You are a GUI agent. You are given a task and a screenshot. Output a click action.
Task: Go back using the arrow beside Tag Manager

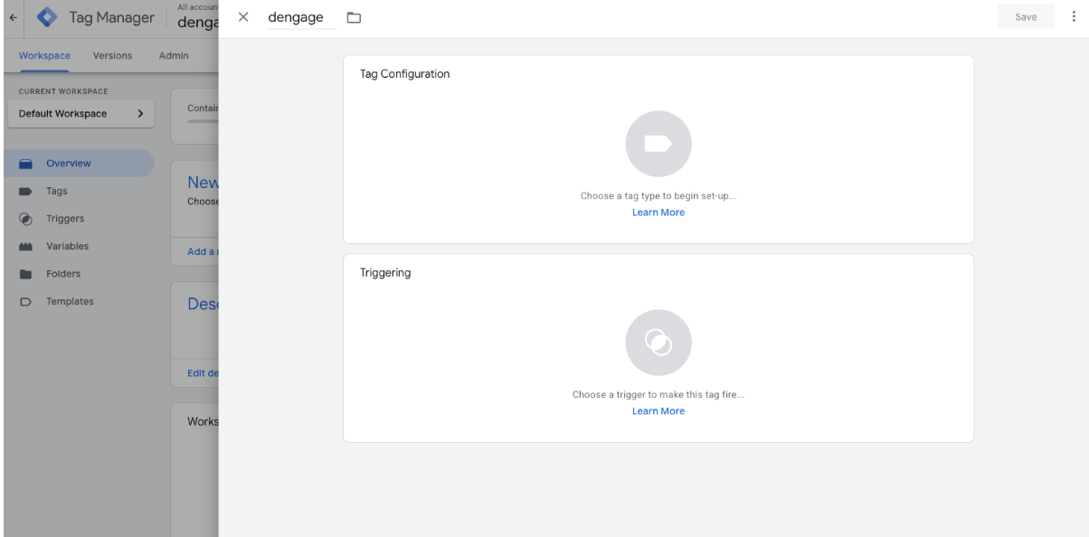click(x=13, y=18)
